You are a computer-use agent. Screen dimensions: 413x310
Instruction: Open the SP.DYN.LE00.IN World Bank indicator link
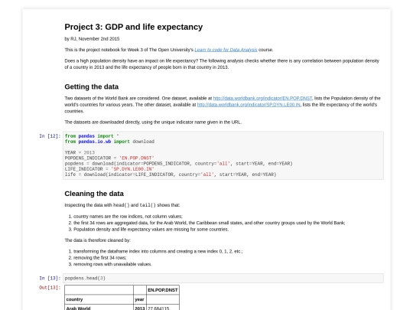point(249,105)
